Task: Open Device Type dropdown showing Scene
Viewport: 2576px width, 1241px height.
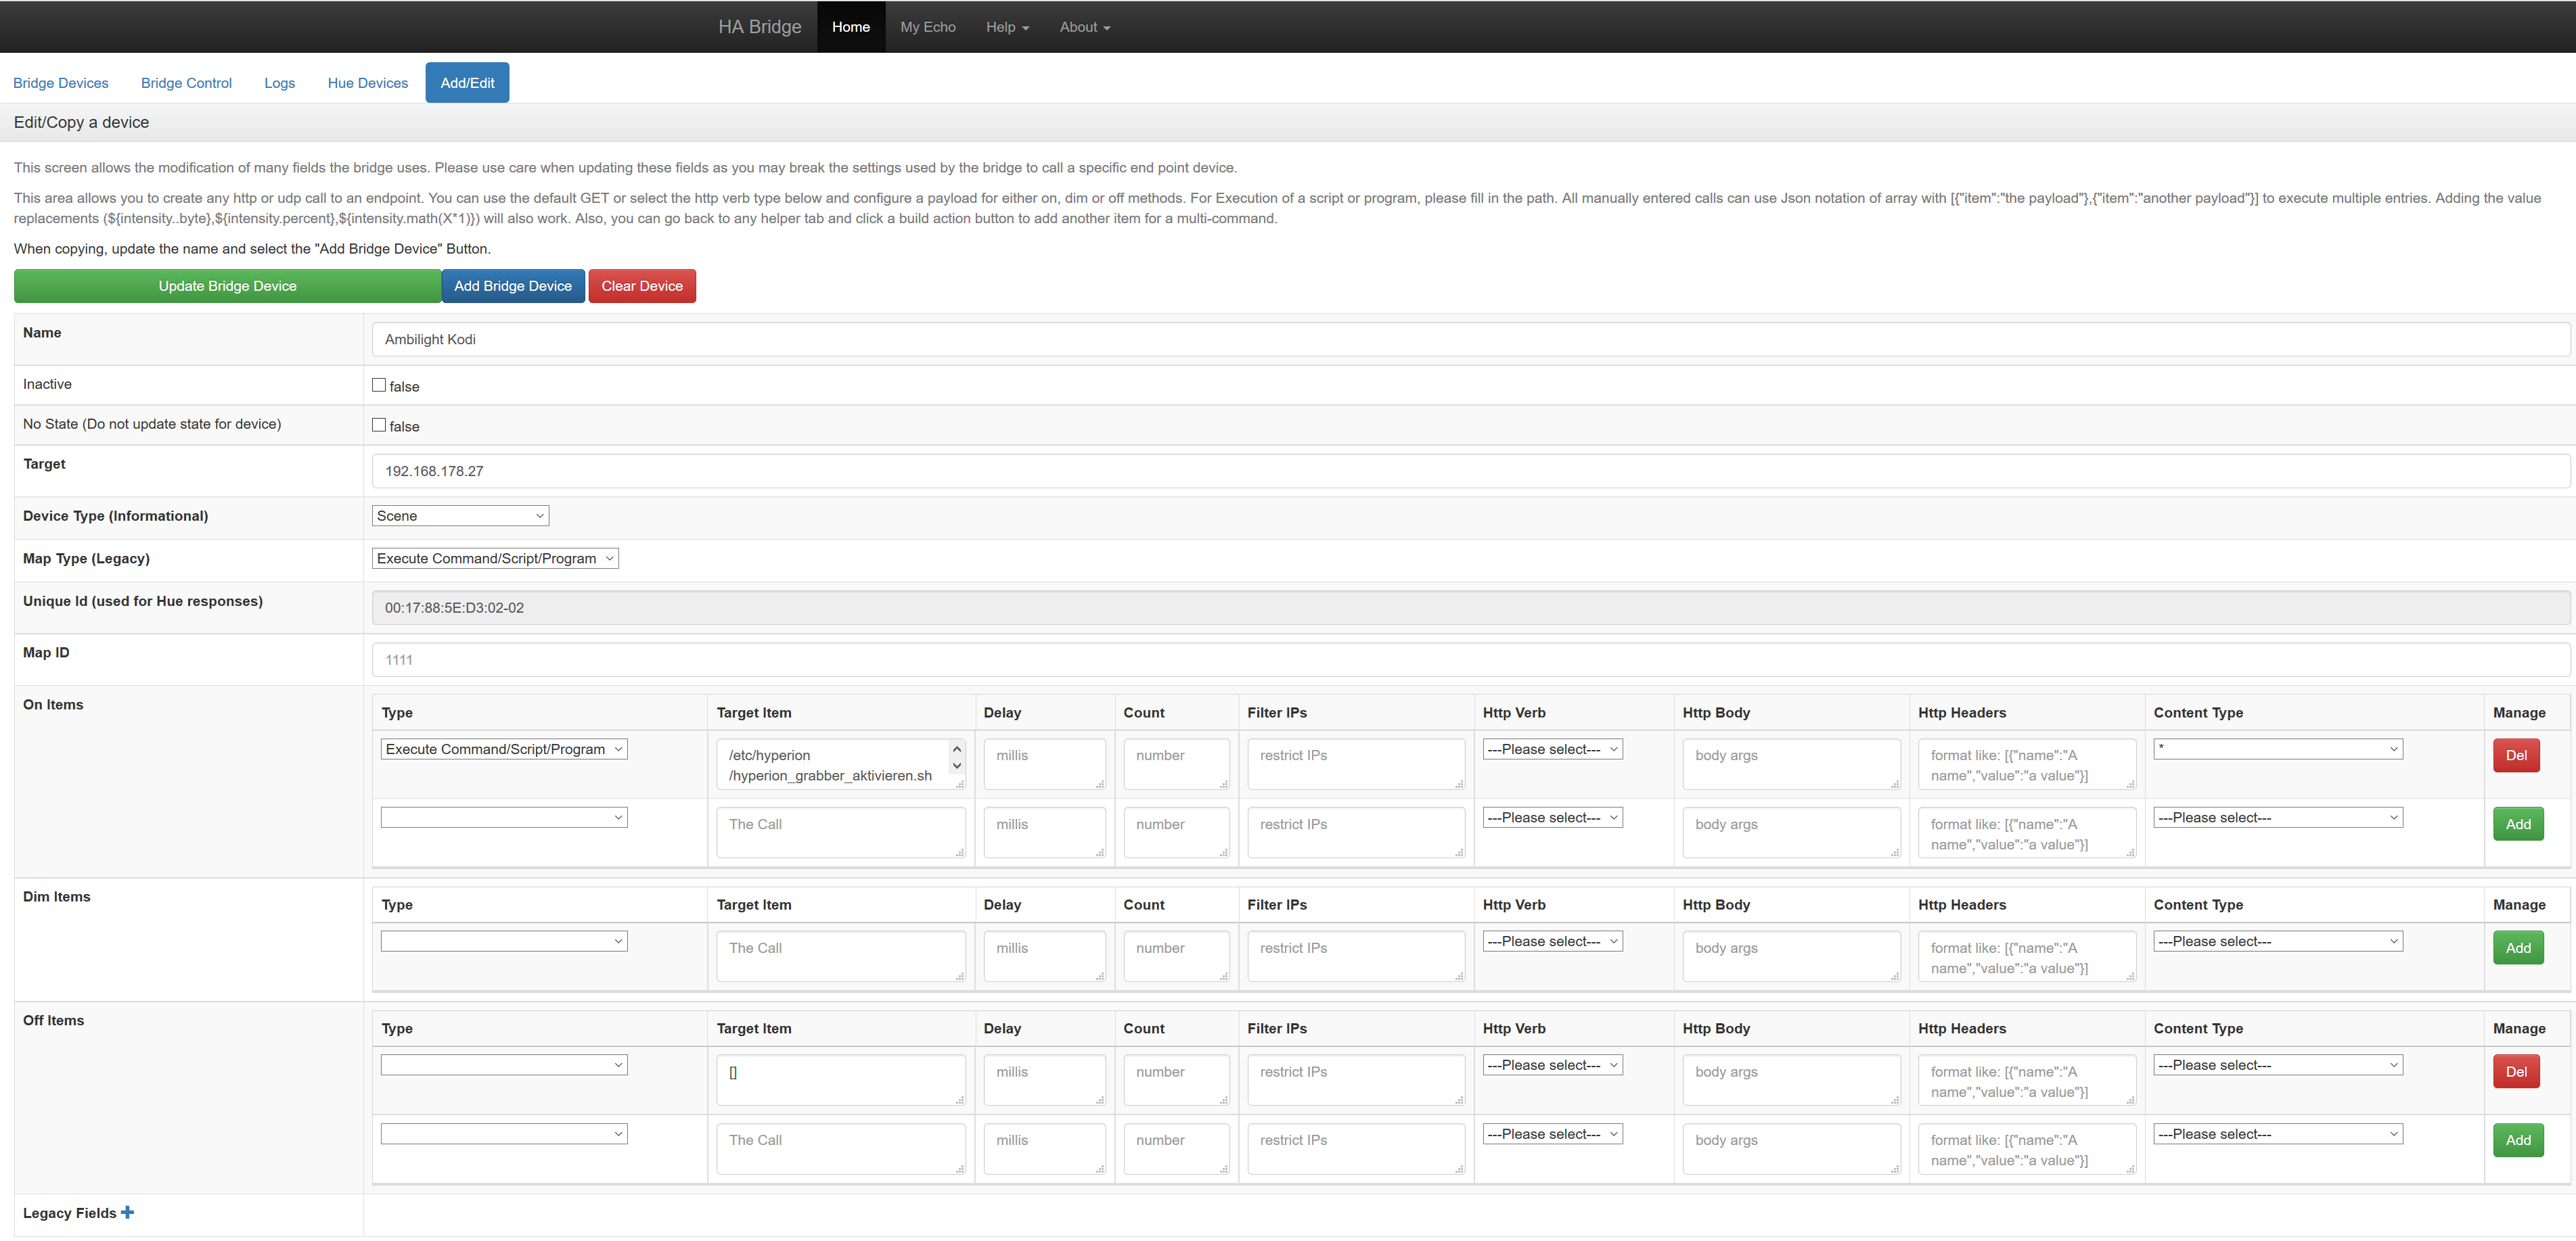Action: click(460, 515)
